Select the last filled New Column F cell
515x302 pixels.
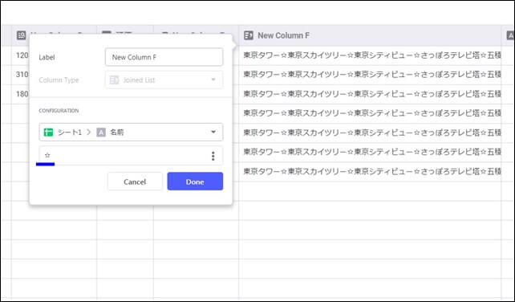coord(370,171)
